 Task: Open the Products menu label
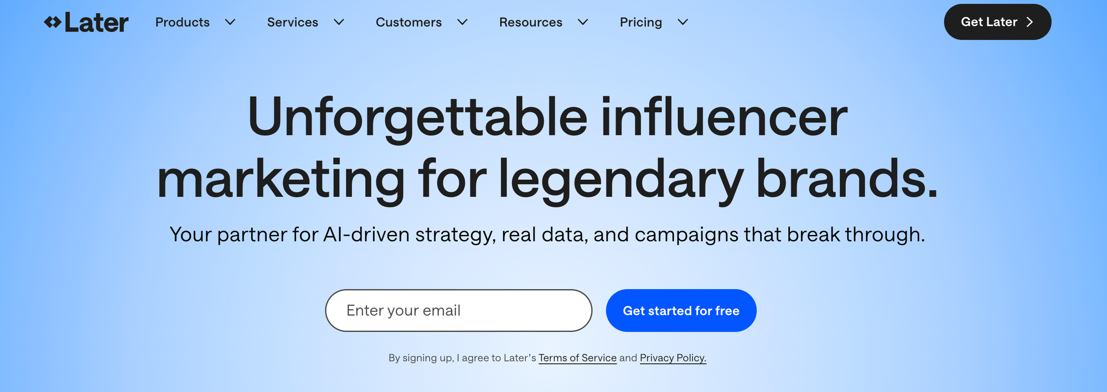pyautogui.click(x=182, y=22)
